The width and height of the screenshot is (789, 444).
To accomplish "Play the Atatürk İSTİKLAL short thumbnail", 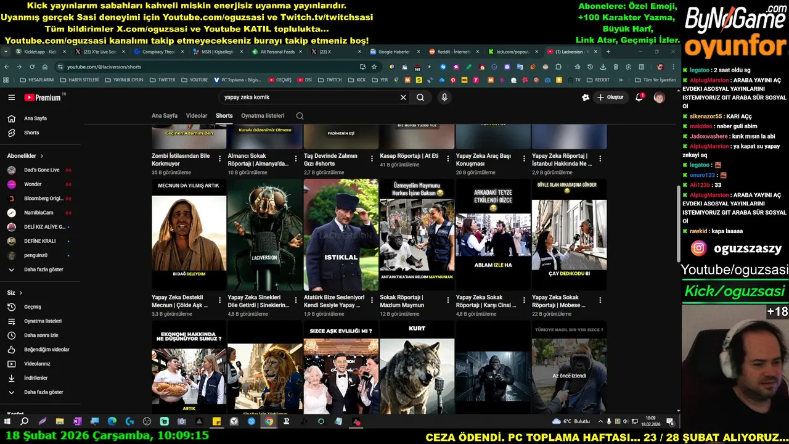I will pos(341,234).
